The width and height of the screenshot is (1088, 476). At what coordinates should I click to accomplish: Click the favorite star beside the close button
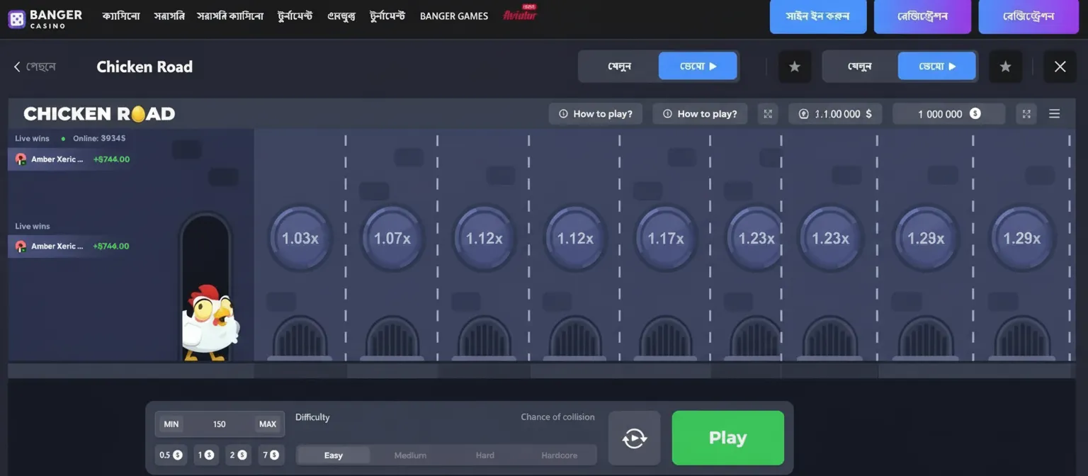pos(1005,67)
